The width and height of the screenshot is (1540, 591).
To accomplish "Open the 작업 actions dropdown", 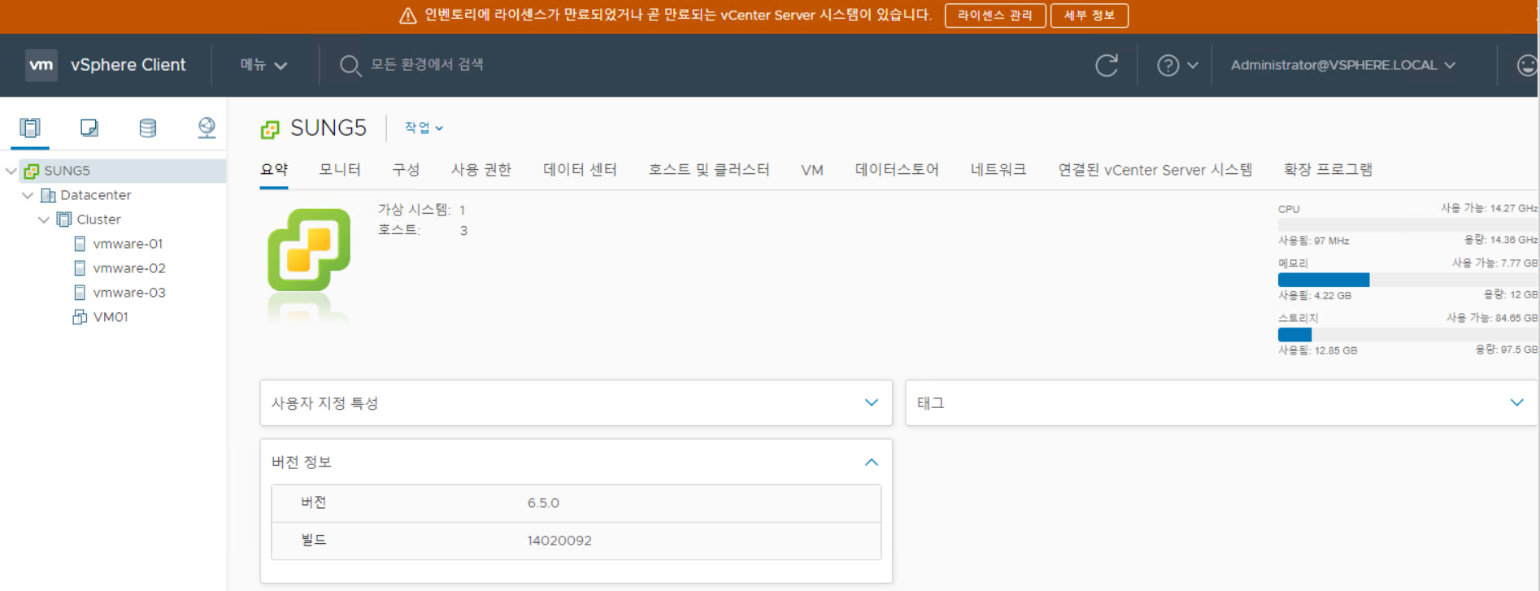I will (x=424, y=128).
